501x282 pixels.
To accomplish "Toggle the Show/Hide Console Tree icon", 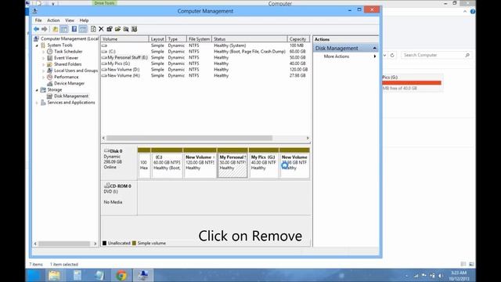I will pos(64,29).
